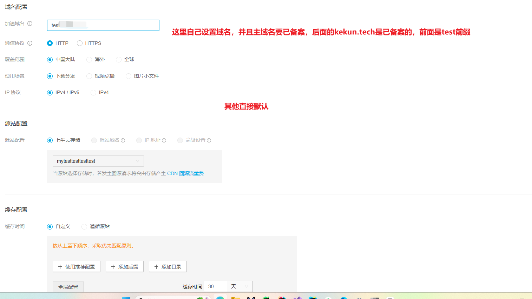This screenshot has width=532, height=299.
Task: Choose 七牛云存储 as the origin source
Action: pyautogui.click(x=50, y=140)
